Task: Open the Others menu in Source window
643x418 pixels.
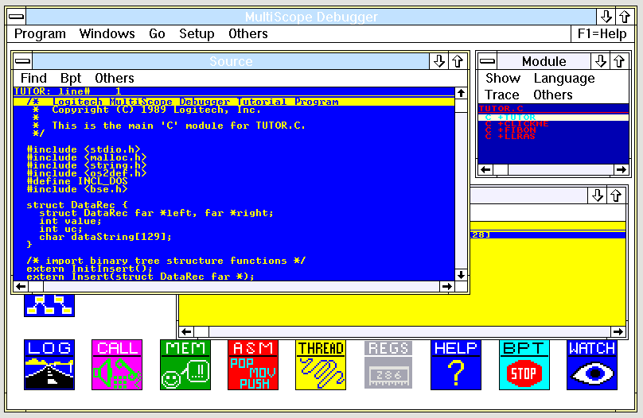Action: click(x=115, y=78)
